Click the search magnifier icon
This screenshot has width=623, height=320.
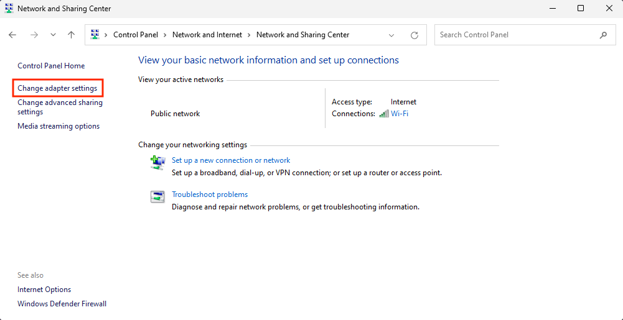(603, 35)
